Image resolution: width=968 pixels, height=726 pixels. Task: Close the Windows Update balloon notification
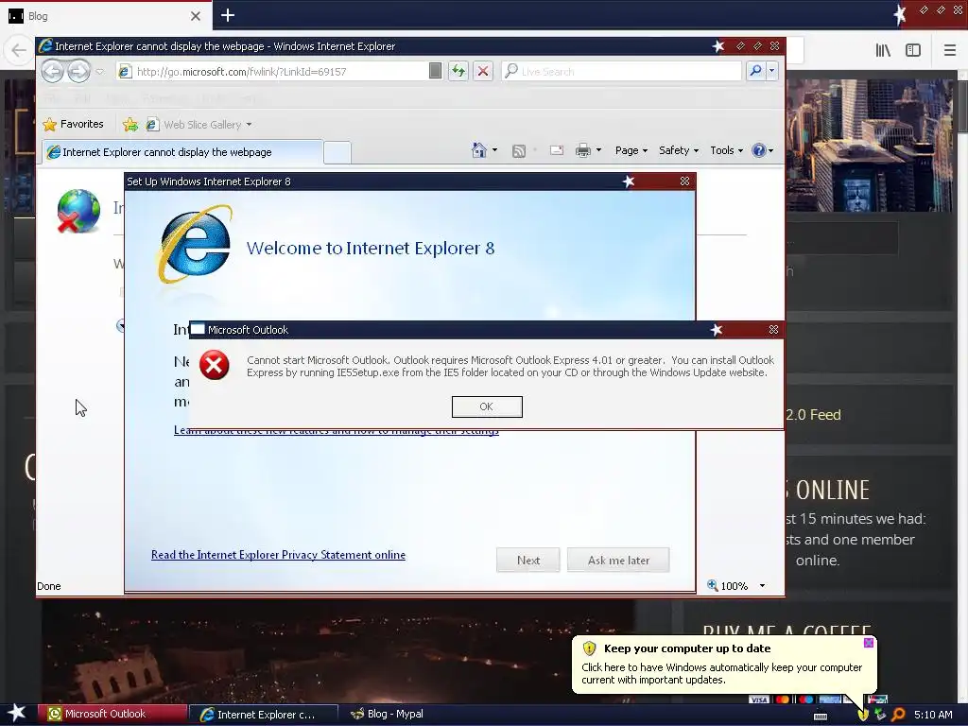(868, 643)
